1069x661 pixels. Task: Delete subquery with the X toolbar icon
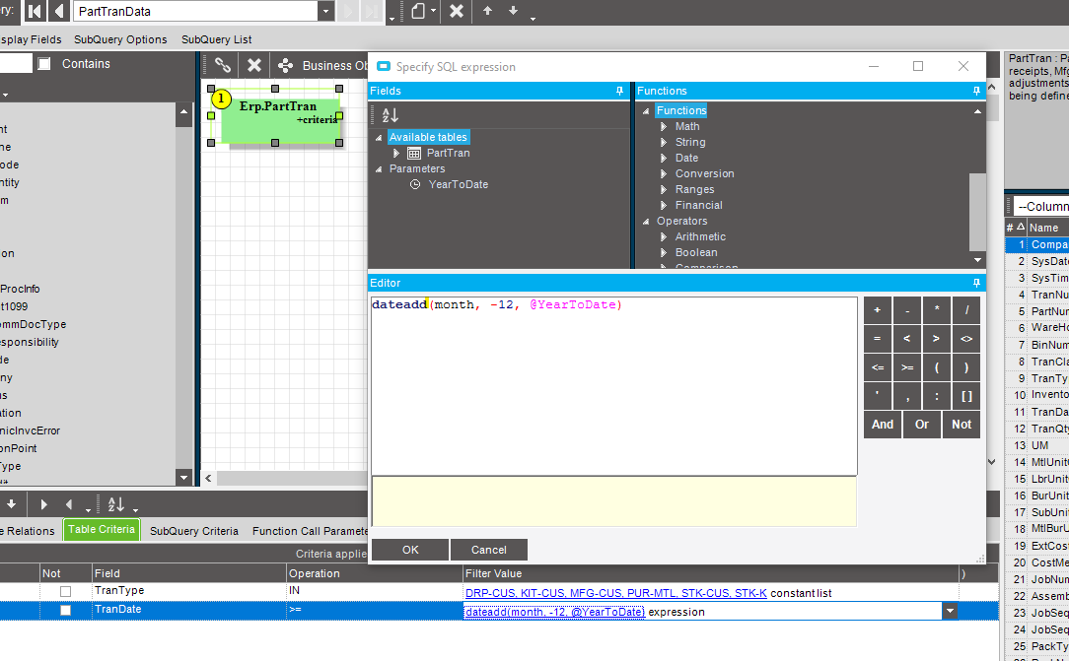(457, 11)
